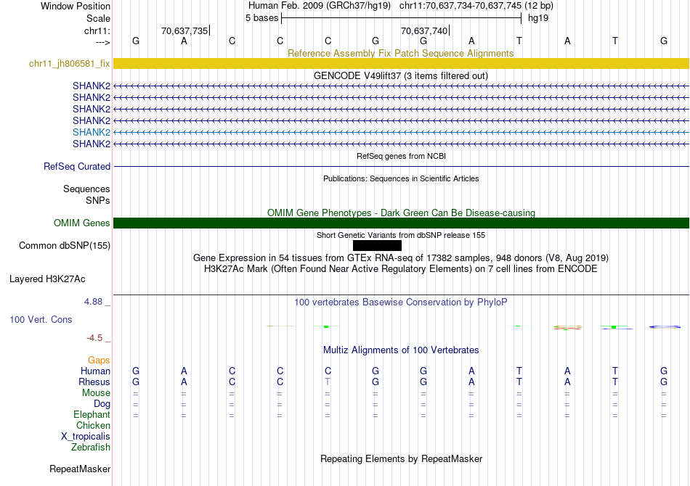Click the yellow fix patch alignment bar
Image resolution: width=690 pixels, height=486 pixels.
(401, 63)
